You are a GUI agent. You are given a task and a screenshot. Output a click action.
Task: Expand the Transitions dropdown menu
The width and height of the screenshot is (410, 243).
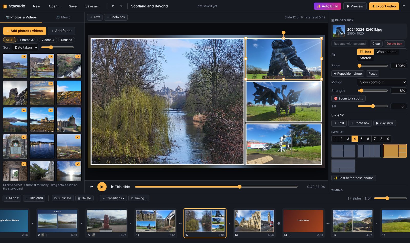tap(113, 198)
